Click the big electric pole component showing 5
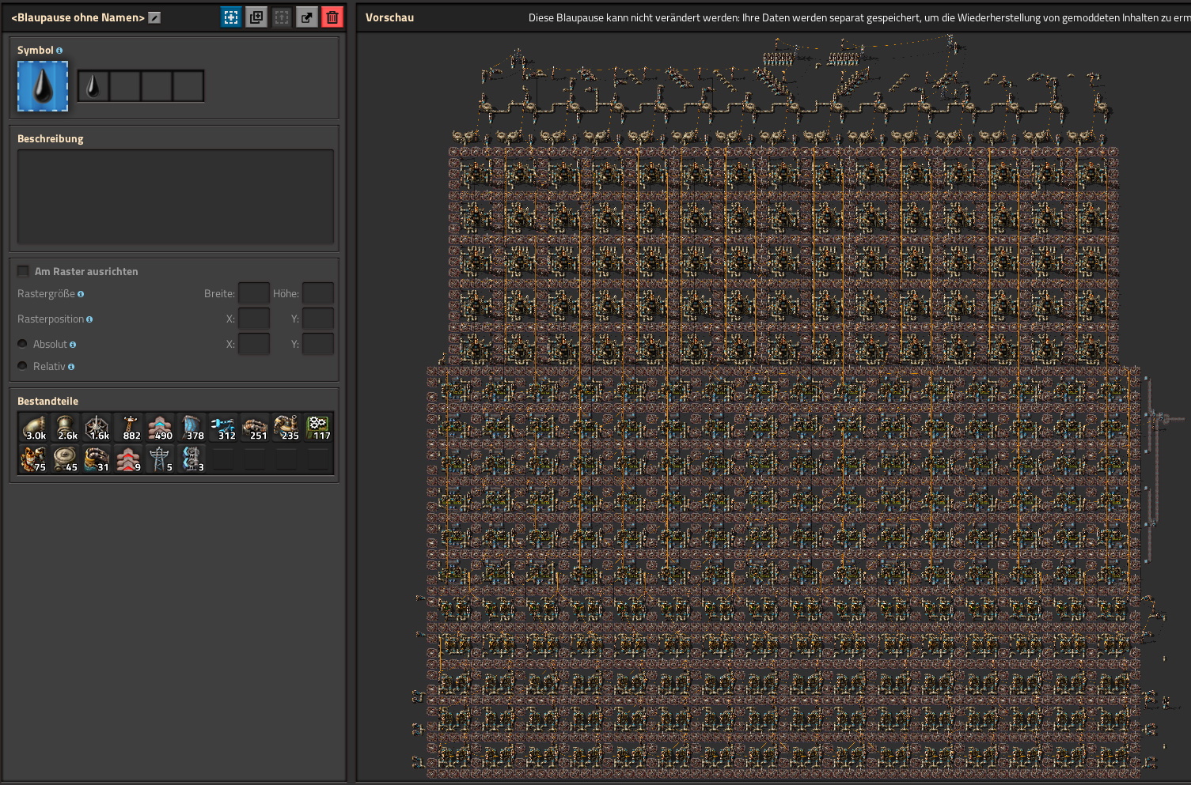Screen dimensions: 1191x785 (x=161, y=459)
